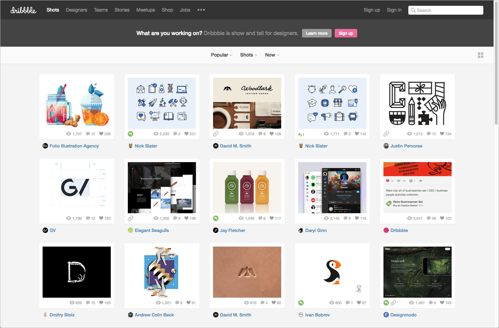The height and width of the screenshot is (328, 499).
Task: Click the Learn more button
Action: (x=316, y=33)
